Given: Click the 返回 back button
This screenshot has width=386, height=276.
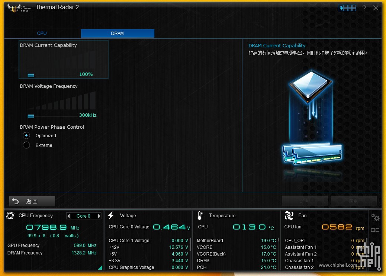Looking at the screenshot, I should click(x=32, y=201).
